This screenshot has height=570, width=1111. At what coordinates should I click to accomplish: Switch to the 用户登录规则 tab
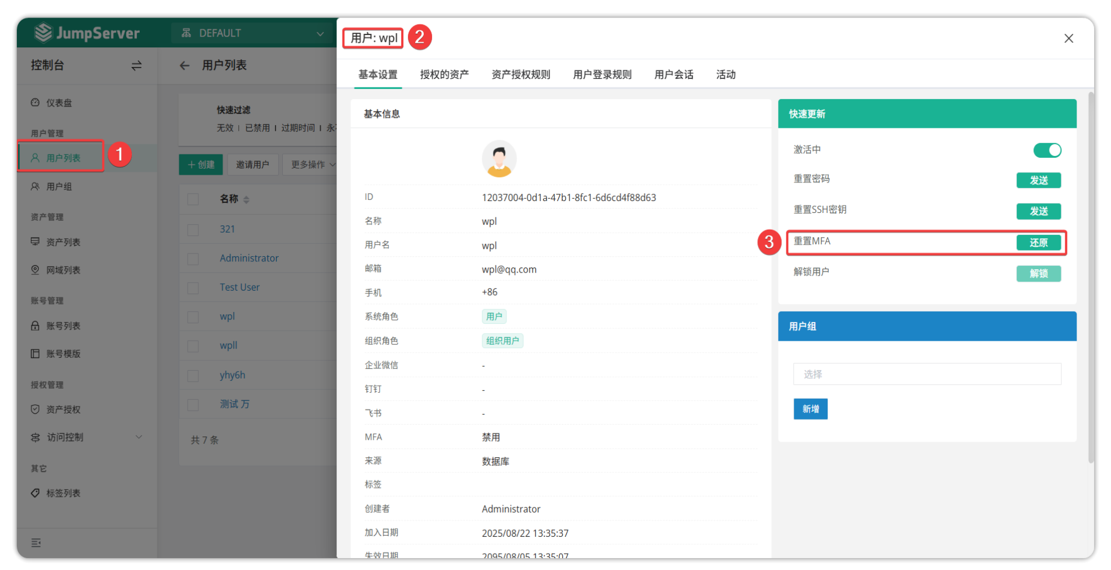[602, 75]
